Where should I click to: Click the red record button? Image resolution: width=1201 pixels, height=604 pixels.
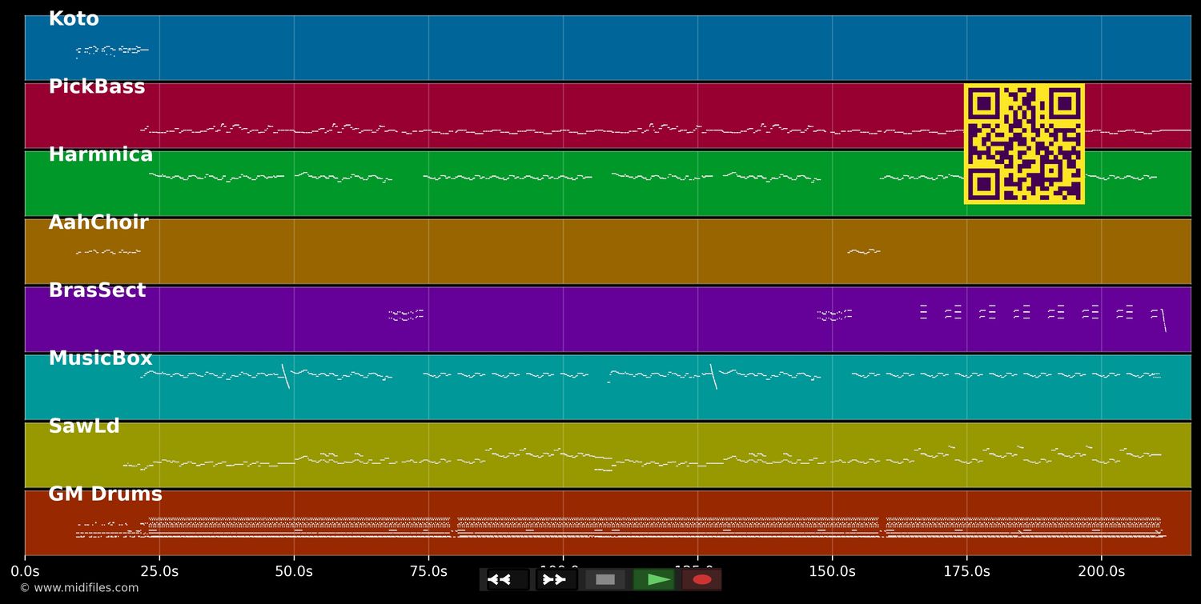pos(701,579)
